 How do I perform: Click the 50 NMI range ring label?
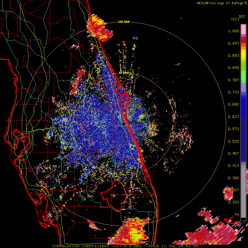click(124, 73)
